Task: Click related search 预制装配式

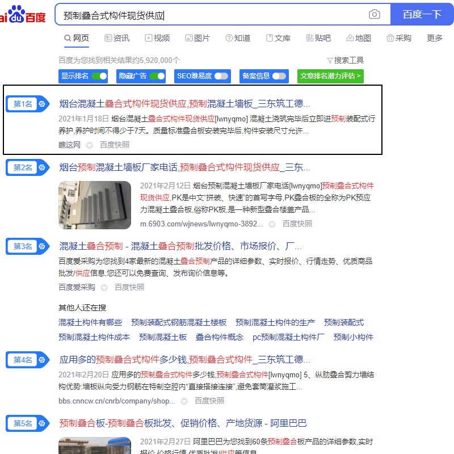Action: [x=344, y=322]
